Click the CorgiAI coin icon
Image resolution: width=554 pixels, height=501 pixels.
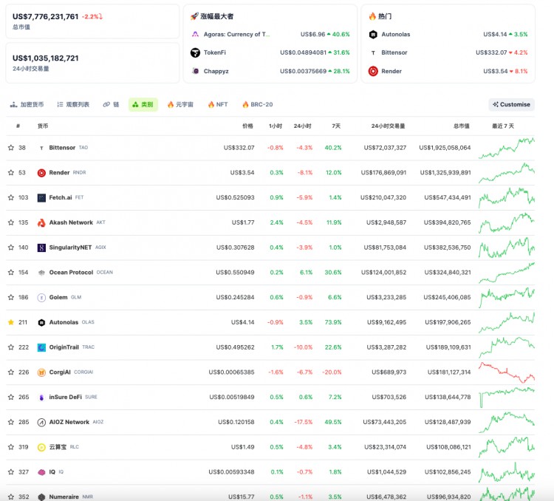tap(41, 372)
